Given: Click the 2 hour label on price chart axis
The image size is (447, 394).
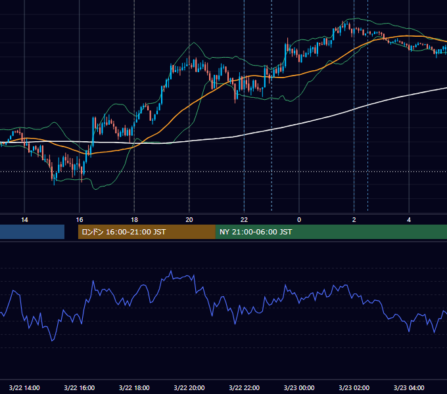Looking at the screenshot, I should [x=354, y=220].
